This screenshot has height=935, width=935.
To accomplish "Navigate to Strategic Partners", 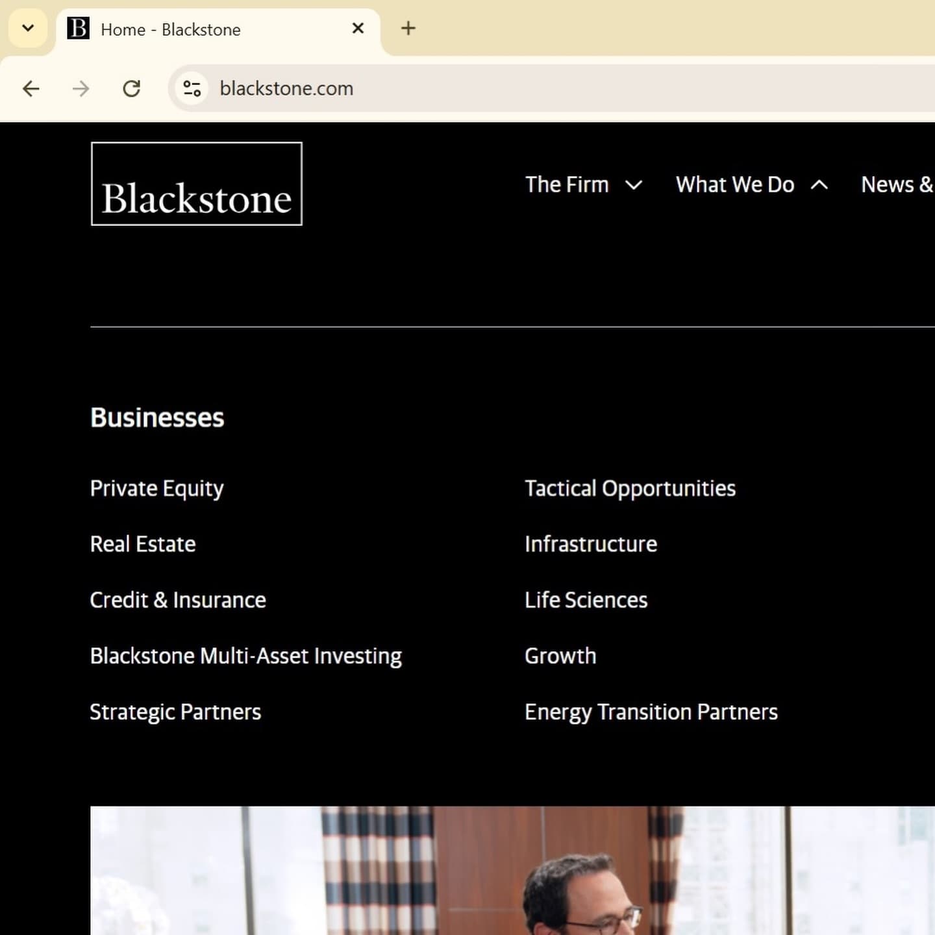I will (x=175, y=712).
